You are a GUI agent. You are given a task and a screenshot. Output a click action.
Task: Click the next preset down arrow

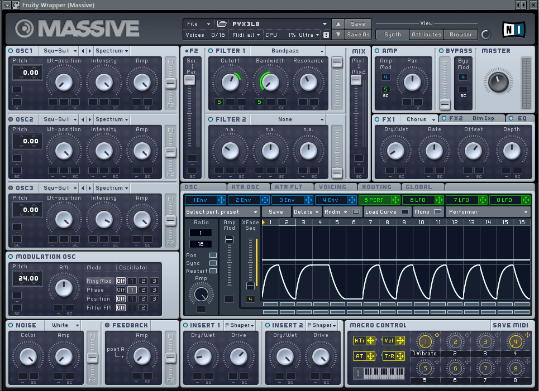coord(338,35)
